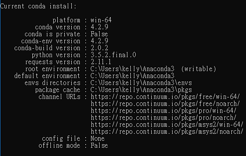Click requests version 2.11.1
The height and width of the screenshot is (156, 246).
point(101,62)
